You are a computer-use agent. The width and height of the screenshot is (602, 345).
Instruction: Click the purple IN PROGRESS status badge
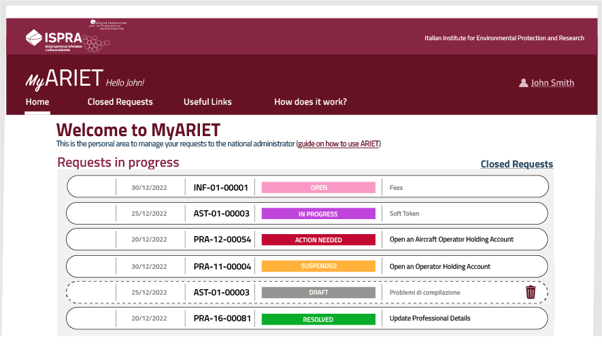click(x=318, y=214)
